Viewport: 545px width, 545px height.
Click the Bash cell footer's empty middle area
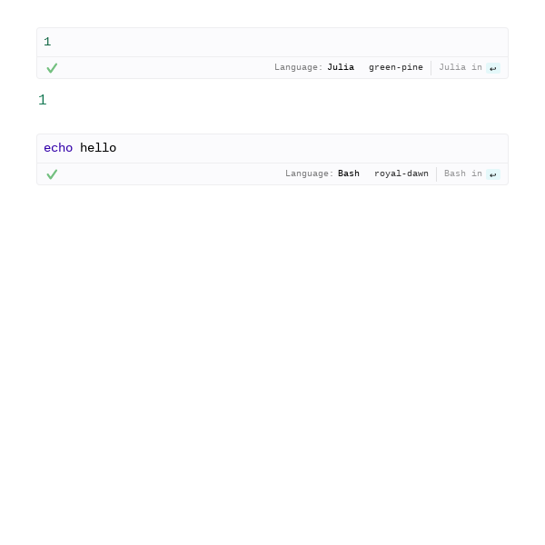[171, 174]
